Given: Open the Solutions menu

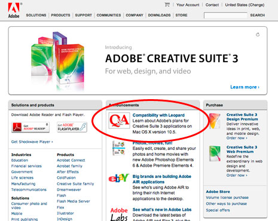Looking at the screenshot, I should (36, 15).
